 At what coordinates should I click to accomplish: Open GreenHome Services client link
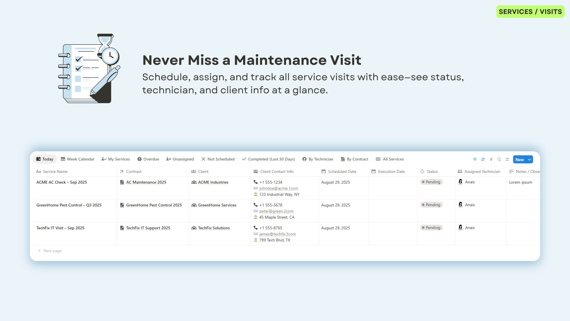(217, 205)
